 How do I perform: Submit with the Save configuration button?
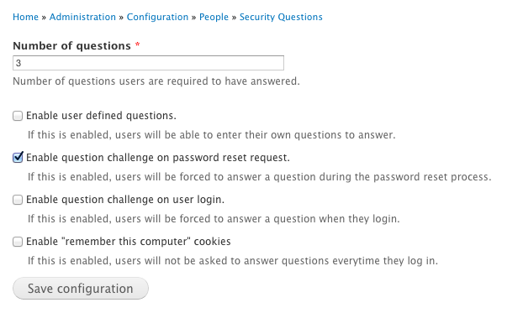(x=81, y=289)
